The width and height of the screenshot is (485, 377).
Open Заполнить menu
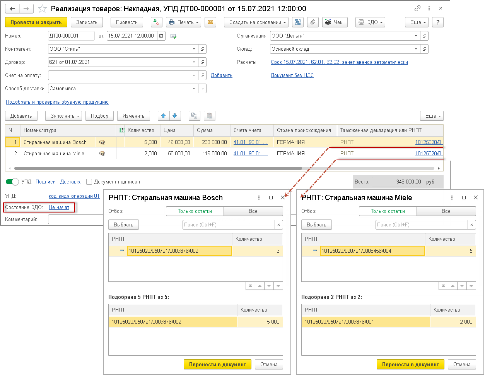coord(64,116)
